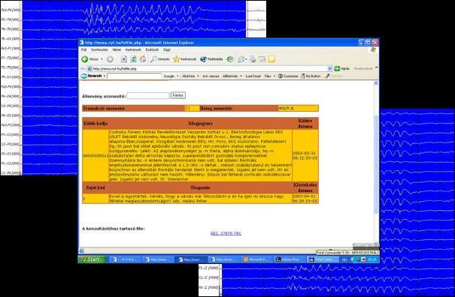The height and width of the screenshot is (297, 455).
Task: Click the page icon in browser status bar
Action: tap(82, 250)
